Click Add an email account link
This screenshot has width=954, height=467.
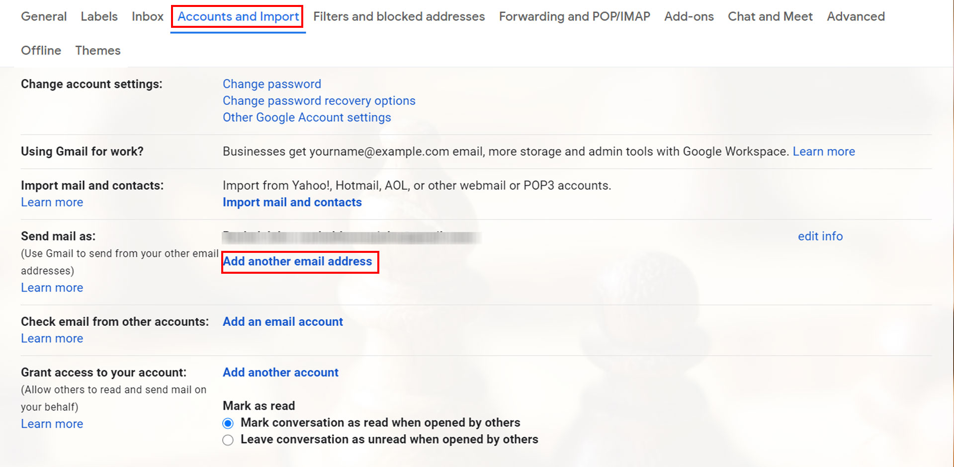[282, 321]
